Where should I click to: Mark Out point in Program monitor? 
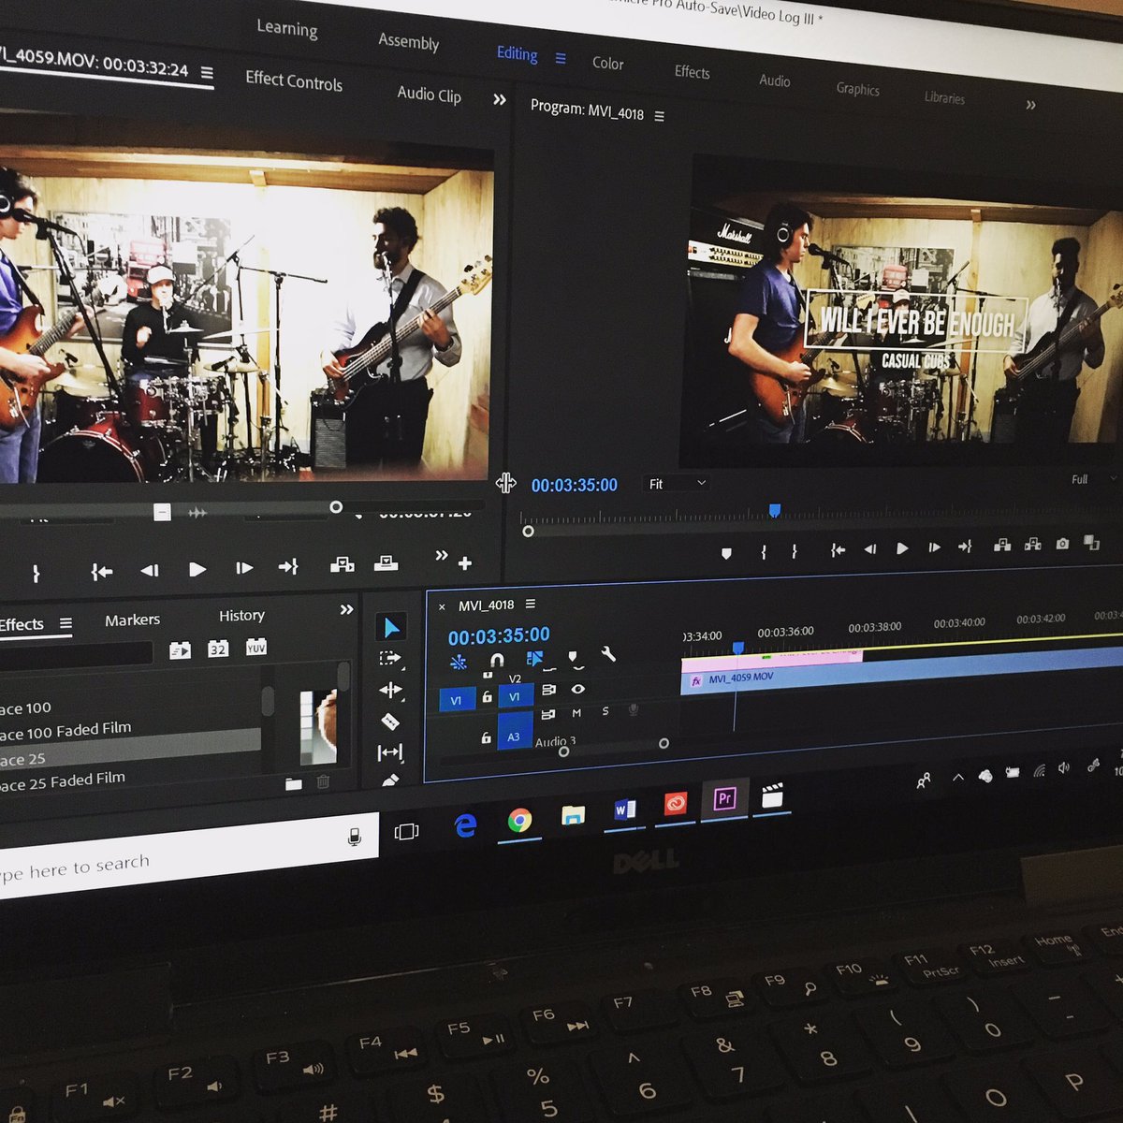[795, 551]
